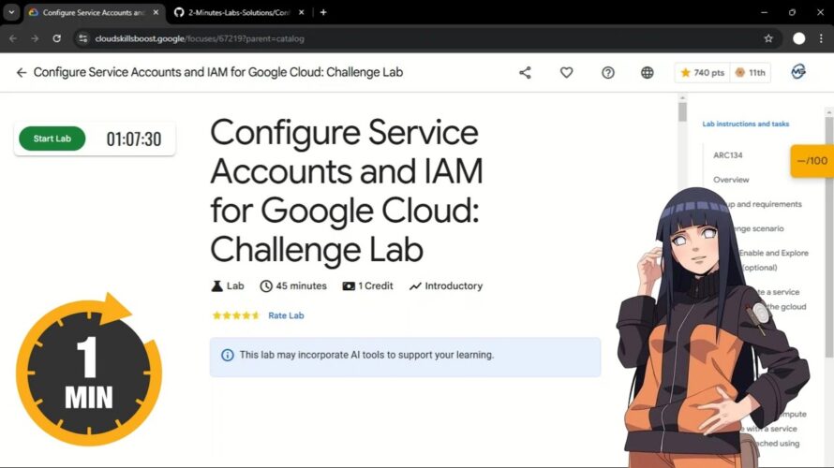Click the 1 Credit label
834x468 pixels.
pos(376,285)
